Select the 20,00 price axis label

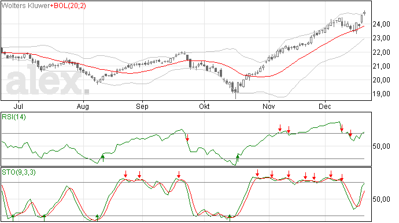[381, 80]
